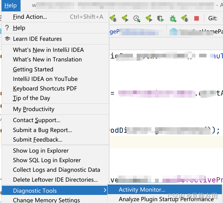This screenshot has width=223, height=203.
Task: Run with Coverage using the shield icon
Action: pos(161,18)
